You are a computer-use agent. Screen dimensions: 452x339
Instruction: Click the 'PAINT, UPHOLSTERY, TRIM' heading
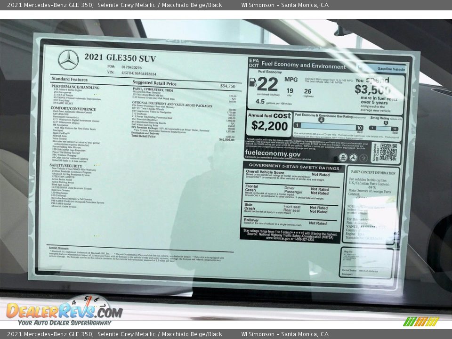coord(153,90)
